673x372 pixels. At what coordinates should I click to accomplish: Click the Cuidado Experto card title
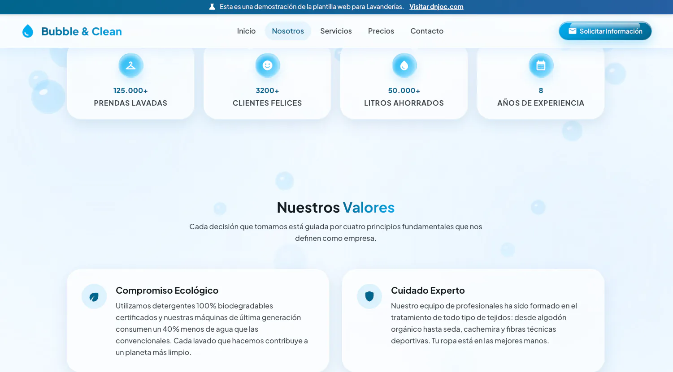click(428, 291)
